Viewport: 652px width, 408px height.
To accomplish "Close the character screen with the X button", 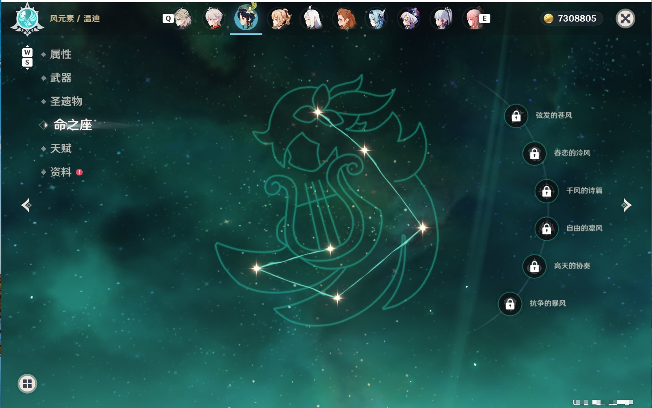I will (625, 18).
